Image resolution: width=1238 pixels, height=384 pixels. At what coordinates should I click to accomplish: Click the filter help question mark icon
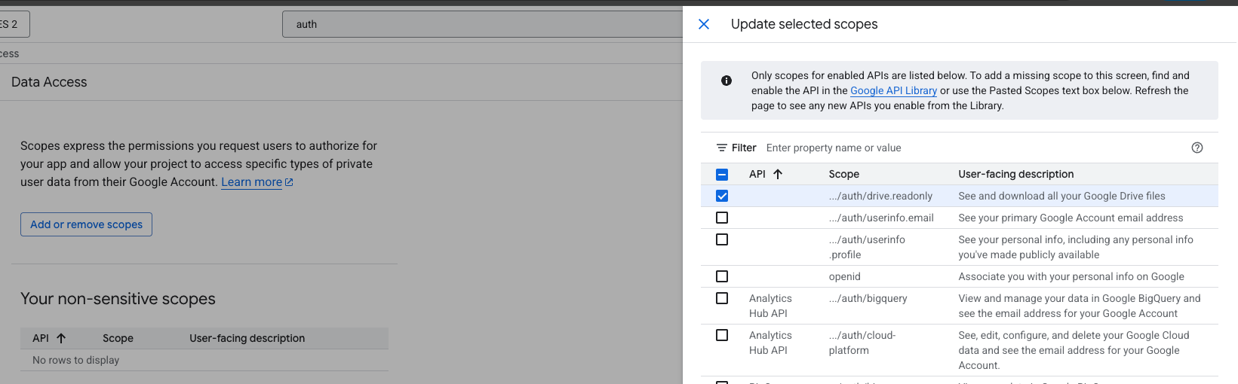click(1197, 148)
